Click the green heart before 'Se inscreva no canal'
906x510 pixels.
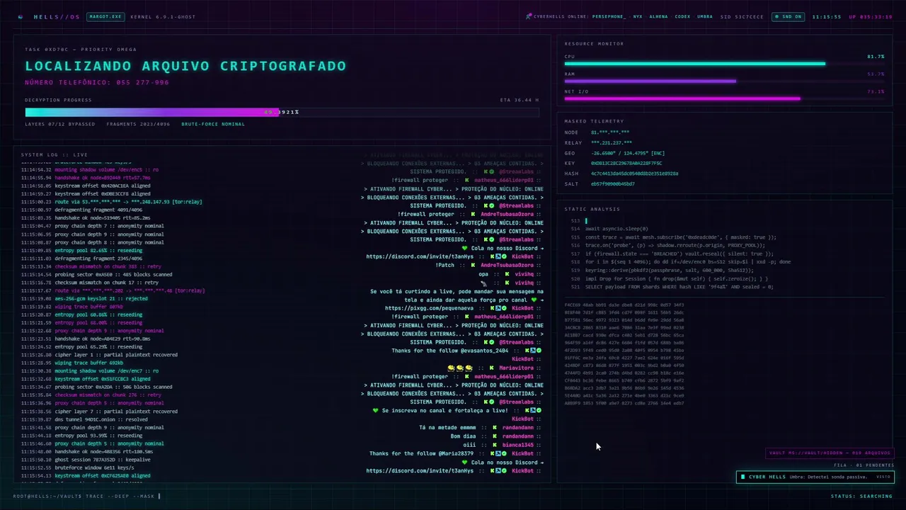tap(376, 411)
